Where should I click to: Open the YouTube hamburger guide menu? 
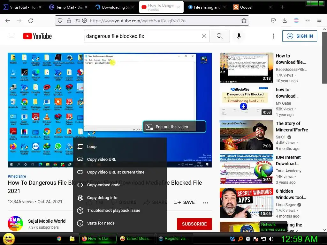(11, 36)
